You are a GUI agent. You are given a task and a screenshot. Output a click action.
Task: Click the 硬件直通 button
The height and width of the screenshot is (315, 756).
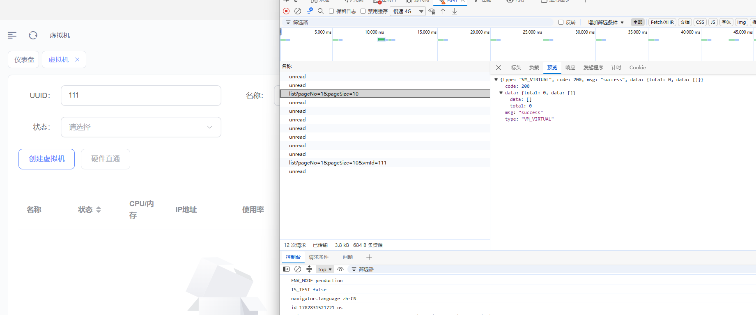(x=106, y=159)
